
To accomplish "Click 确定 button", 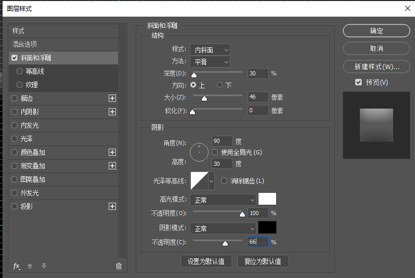I will (377, 31).
